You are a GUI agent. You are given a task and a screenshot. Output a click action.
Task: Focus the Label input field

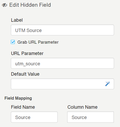62,30
